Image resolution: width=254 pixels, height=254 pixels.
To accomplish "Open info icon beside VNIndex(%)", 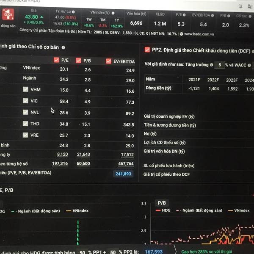I will pyautogui.click(x=113, y=13).
